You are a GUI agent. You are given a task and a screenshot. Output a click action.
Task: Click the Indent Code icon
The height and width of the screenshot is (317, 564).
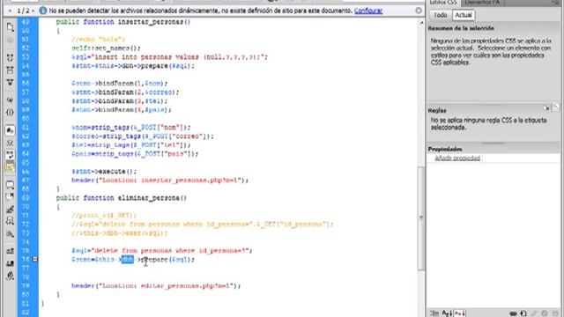click(x=10, y=251)
